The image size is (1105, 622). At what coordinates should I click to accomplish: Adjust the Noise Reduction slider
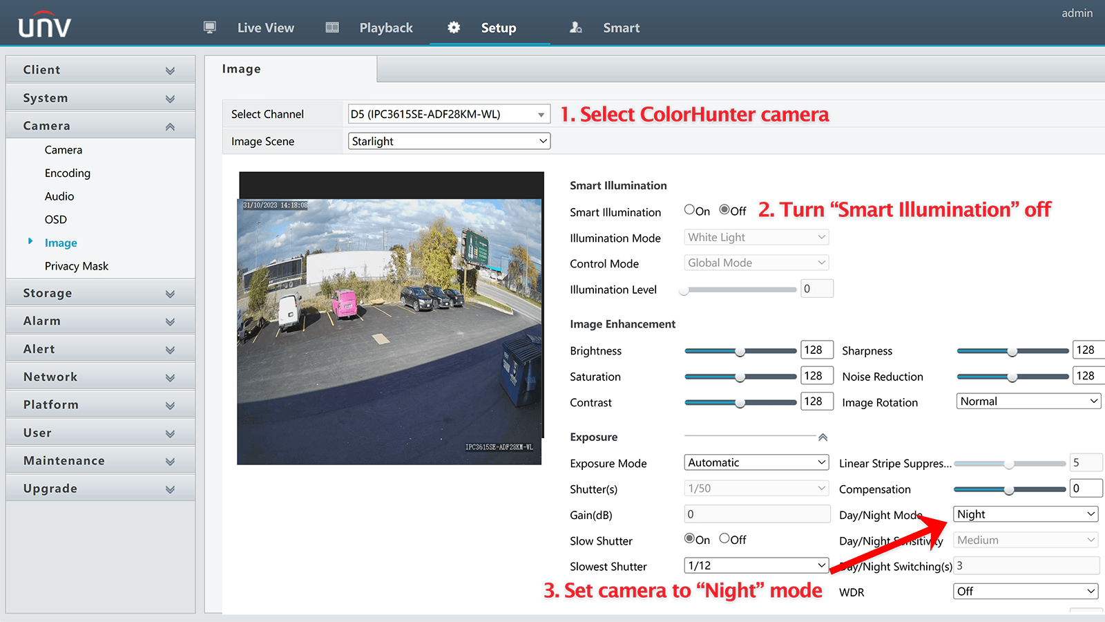pos(1012,377)
